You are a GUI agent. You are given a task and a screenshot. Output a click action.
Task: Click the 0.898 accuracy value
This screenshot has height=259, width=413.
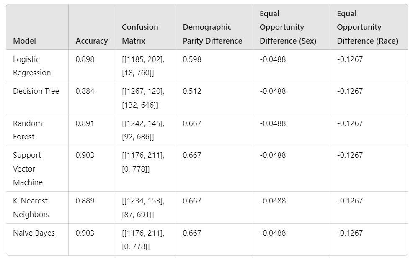85,59
